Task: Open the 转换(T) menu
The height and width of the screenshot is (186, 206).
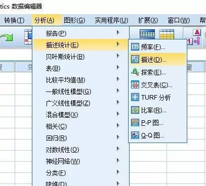Action: [14, 20]
